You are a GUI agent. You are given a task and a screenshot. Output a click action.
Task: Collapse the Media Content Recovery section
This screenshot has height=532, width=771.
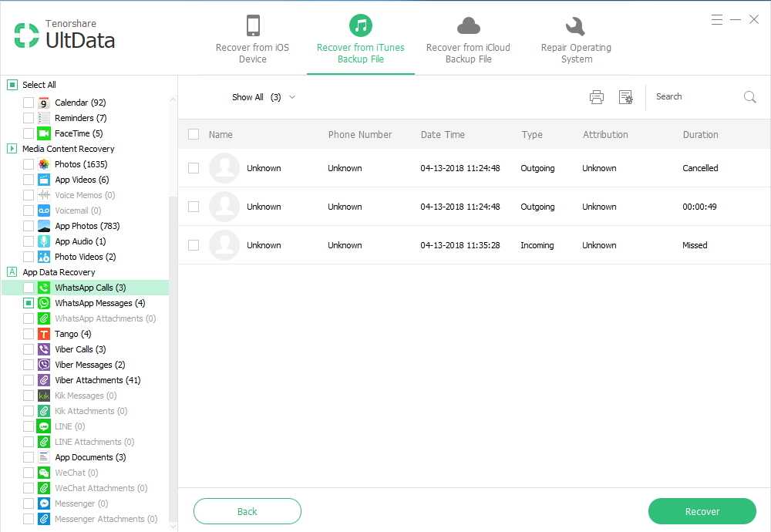coord(12,149)
